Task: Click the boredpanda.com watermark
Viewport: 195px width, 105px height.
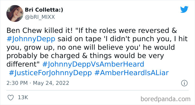Action: (x=165, y=99)
